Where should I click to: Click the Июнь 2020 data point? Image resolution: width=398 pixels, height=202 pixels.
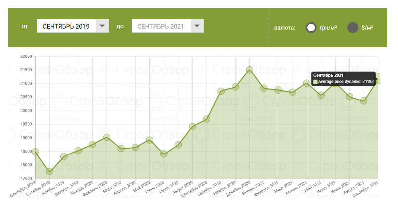point(164,154)
